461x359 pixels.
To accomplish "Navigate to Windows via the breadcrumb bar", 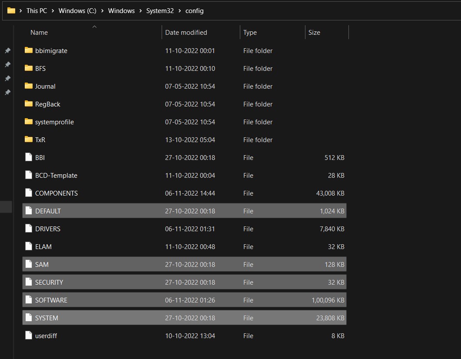I will (x=121, y=10).
